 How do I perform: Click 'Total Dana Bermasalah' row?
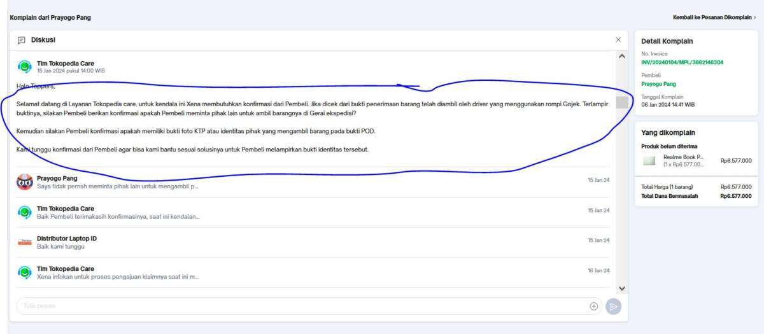697,196
